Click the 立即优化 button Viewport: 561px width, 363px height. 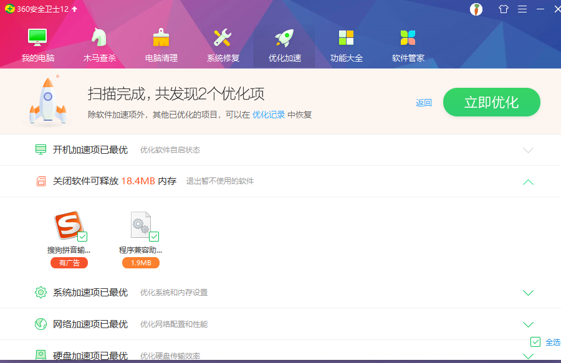491,102
